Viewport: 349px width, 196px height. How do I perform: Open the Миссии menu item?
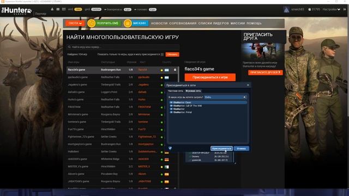[x=238, y=23]
